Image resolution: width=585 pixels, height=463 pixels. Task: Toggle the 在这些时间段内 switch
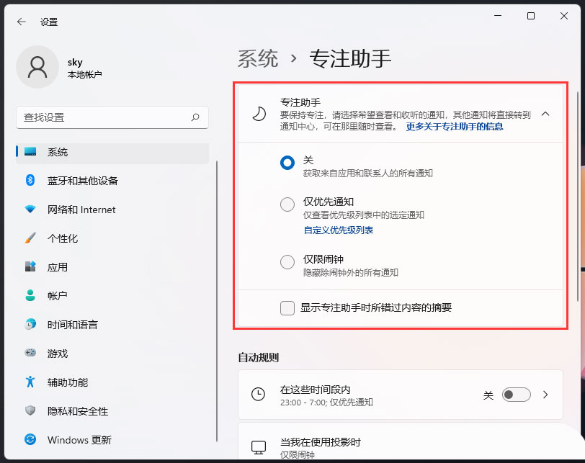[517, 395]
